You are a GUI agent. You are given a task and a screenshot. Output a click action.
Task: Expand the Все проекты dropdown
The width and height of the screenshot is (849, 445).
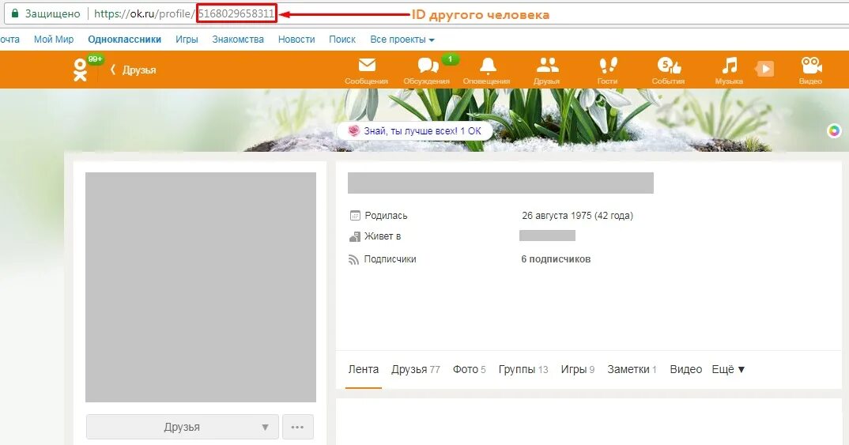point(402,40)
